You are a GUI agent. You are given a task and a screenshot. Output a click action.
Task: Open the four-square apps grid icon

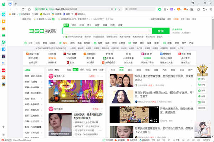point(192,9)
